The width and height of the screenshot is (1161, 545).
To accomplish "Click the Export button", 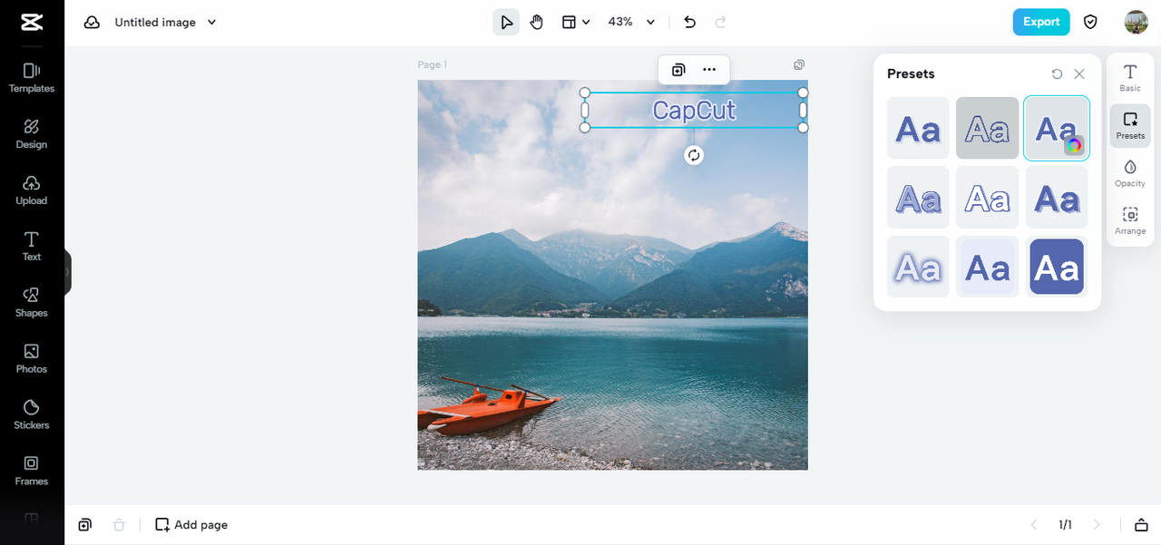I will (1041, 22).
